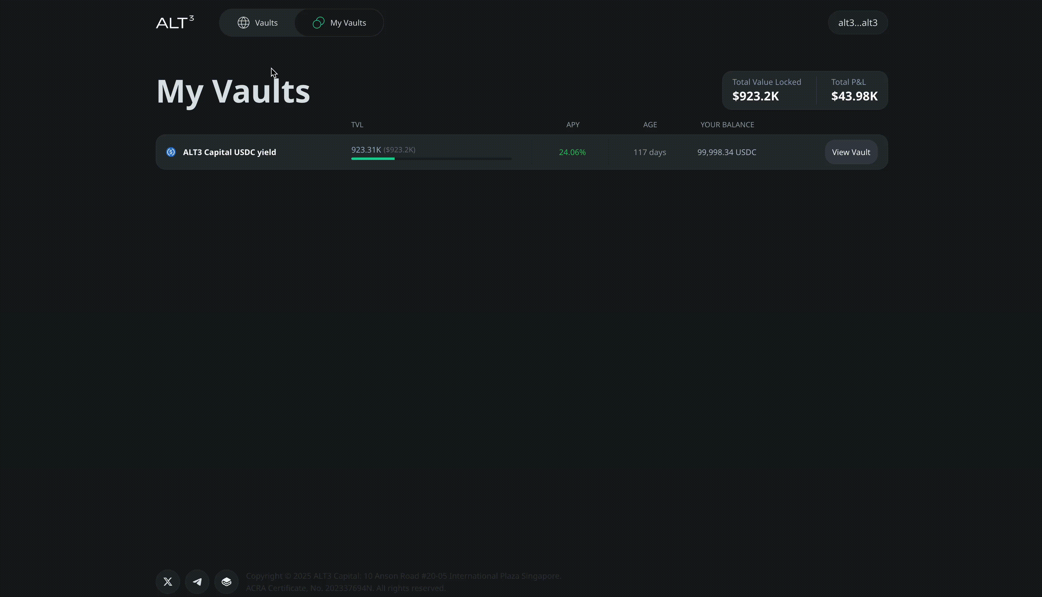The image size is (1042, 597).
Task: Open the GitBook docs icon
Action: 226,581
